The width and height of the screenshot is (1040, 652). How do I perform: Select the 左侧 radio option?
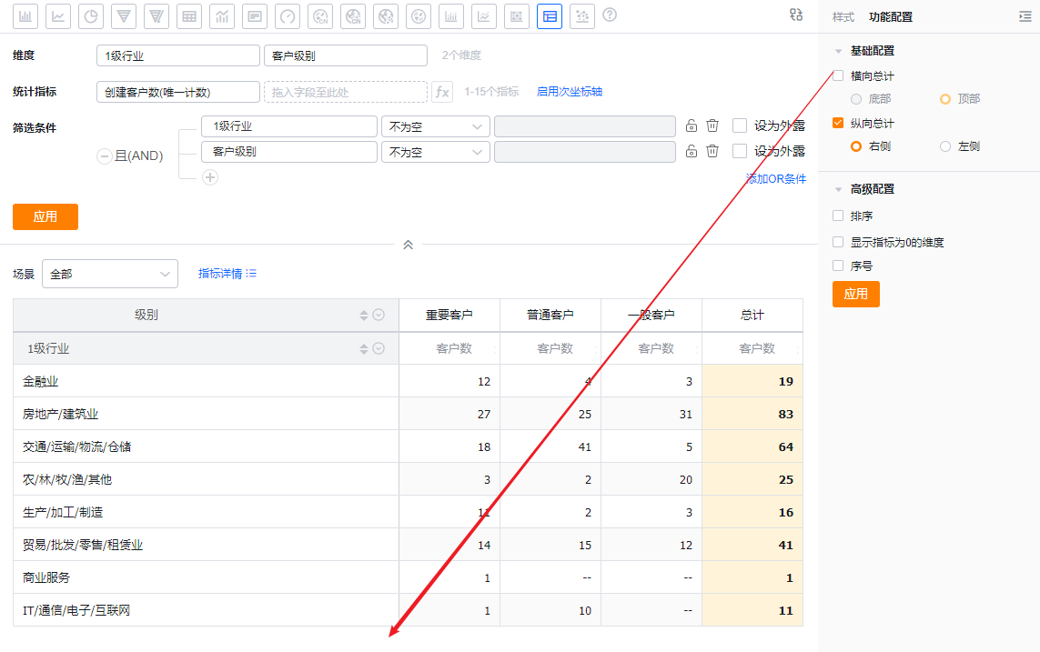pos(945,146)
